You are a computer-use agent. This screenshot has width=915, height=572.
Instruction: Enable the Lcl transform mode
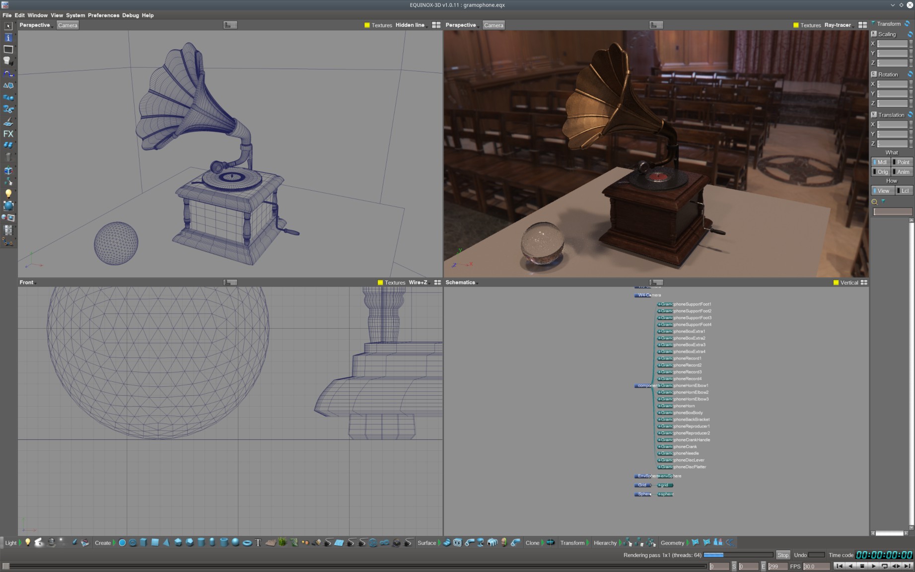[x=904, y=191]
